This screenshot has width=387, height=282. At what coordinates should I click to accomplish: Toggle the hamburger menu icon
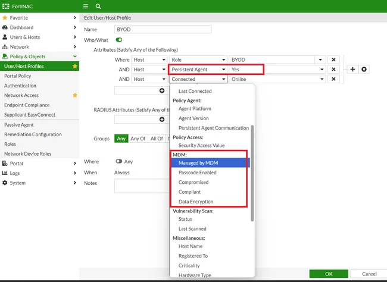click(x=86, y=6)
